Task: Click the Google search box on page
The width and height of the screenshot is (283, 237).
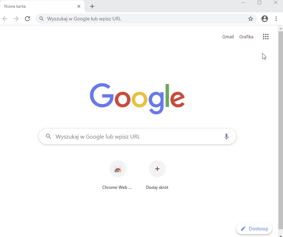Action: point(137,136)
